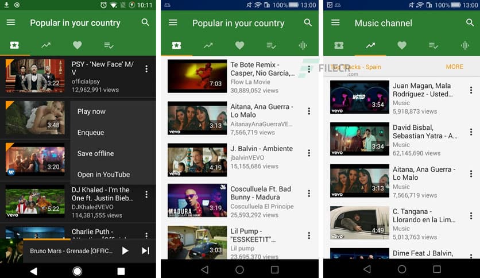
Task: Play Bruno Mars Grenade in mini player
Action: click(x=125, y=251)
